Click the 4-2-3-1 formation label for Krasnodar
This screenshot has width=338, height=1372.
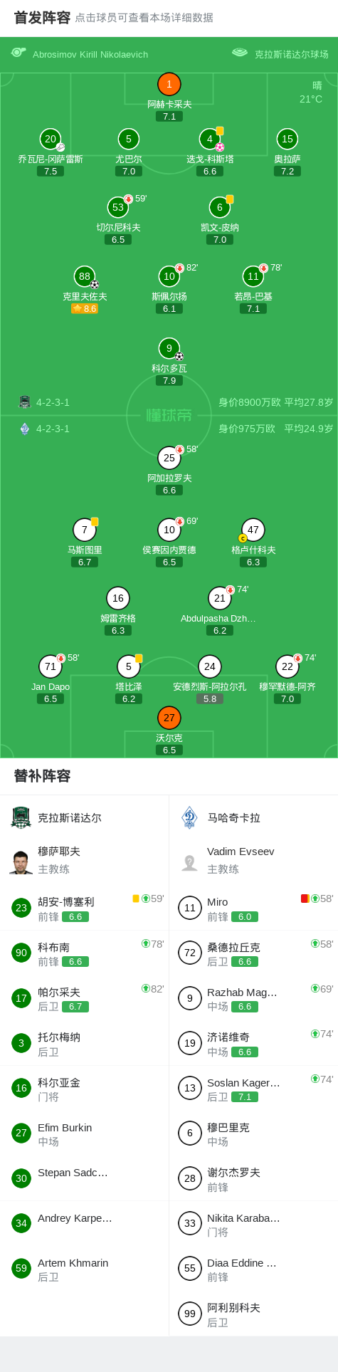53,402
